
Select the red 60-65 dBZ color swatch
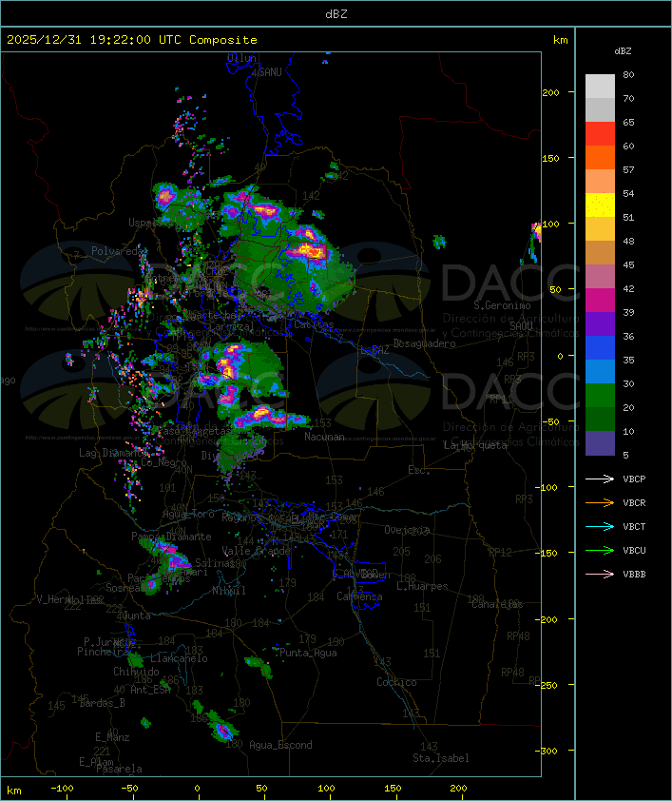pyautogui.click(x=600, y=134)
